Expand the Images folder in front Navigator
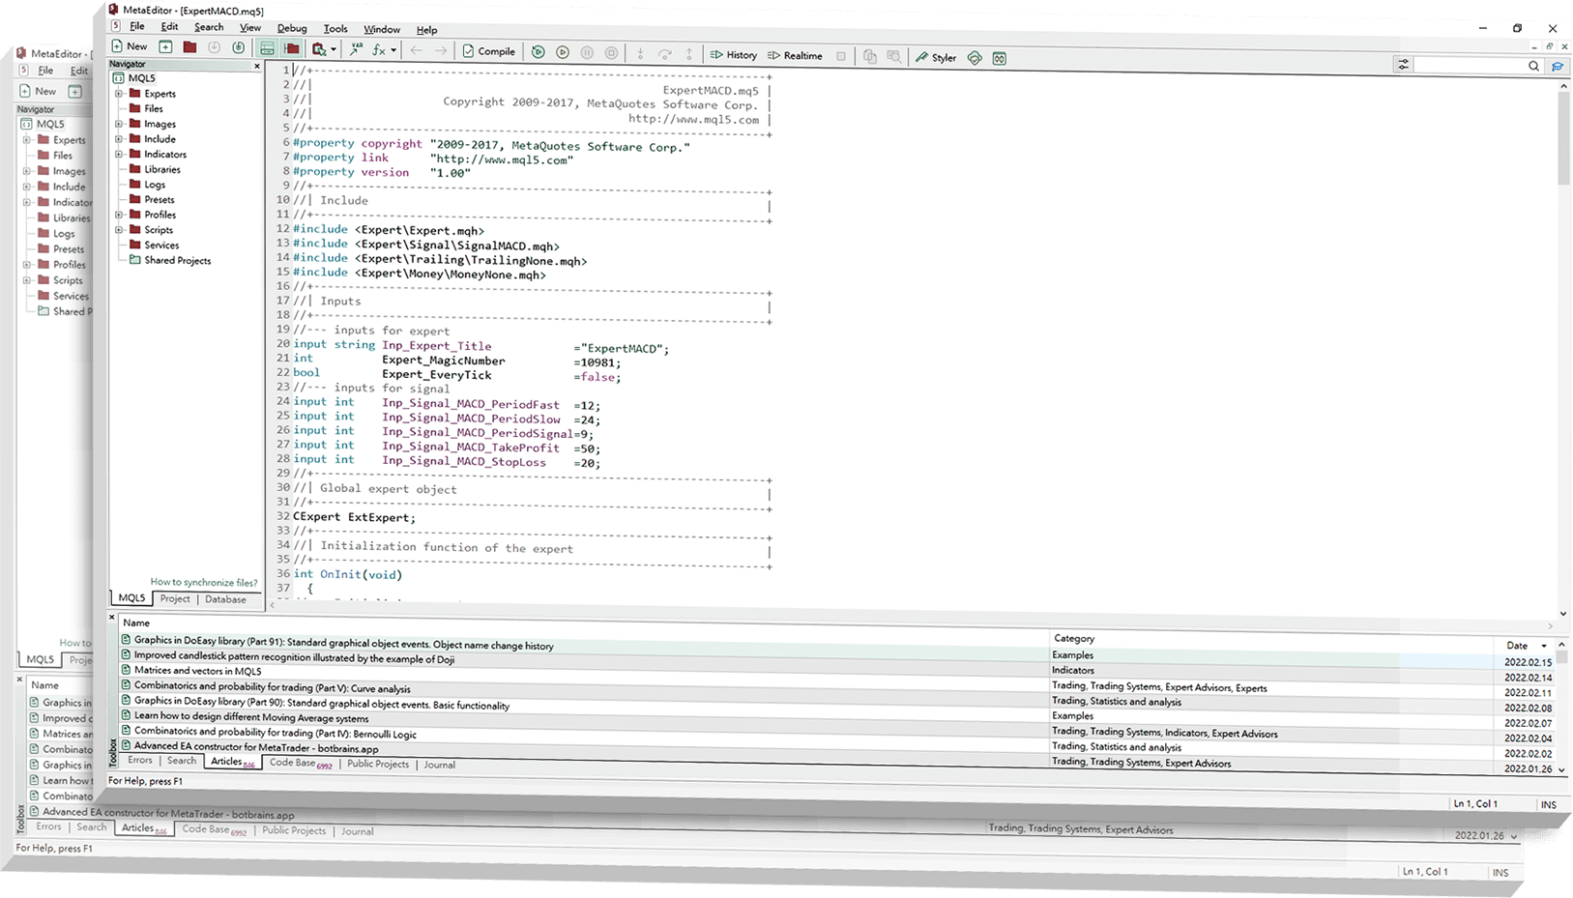The width and height of the screenshot is (1573, 898). point(119,124)
